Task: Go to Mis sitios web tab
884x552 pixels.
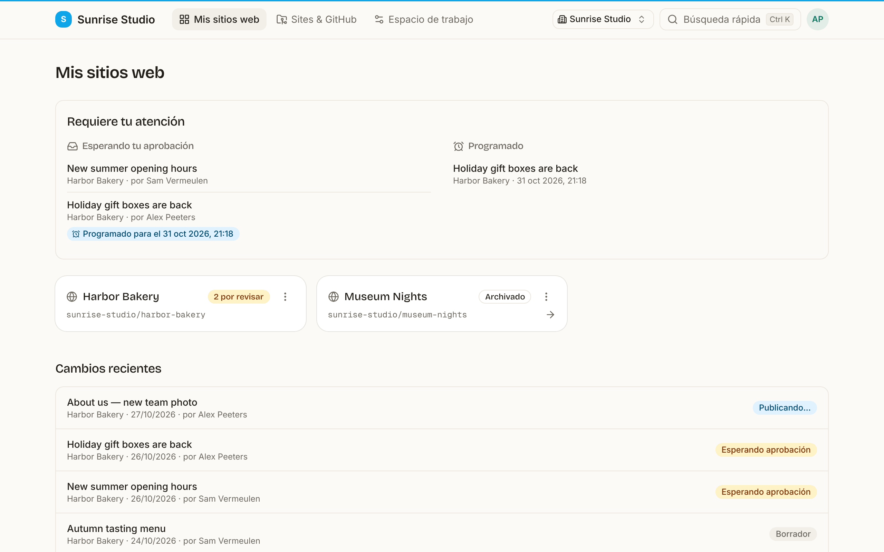Action: [x=219, y=19]
